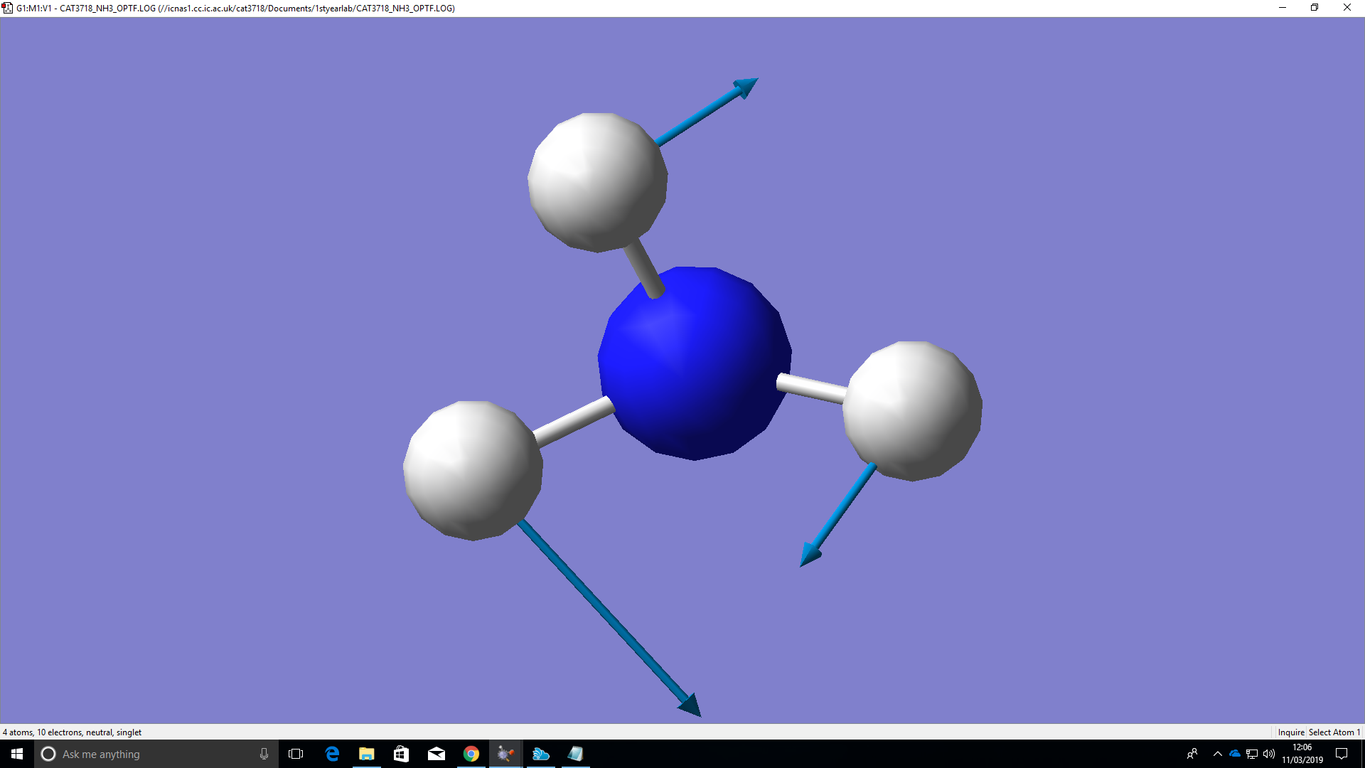This screenshot has height=768, width=1365.
Task: Select the top hydrogen atom
Action: [597, 182]
